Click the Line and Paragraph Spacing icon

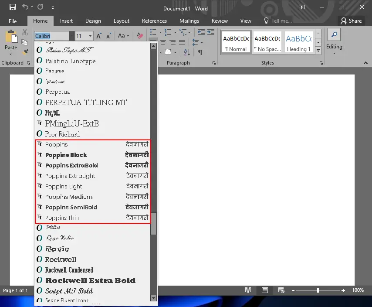[x=195, y=42]
